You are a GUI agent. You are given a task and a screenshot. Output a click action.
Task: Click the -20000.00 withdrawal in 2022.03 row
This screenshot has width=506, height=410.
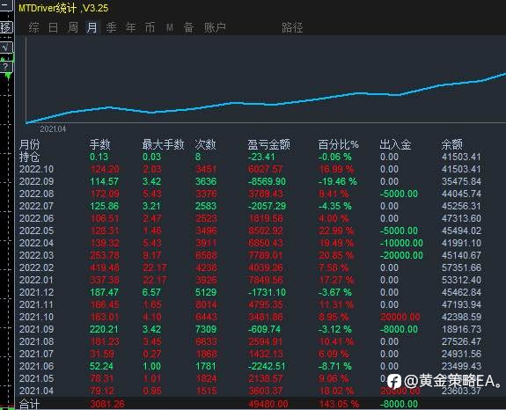pos(401,255)
